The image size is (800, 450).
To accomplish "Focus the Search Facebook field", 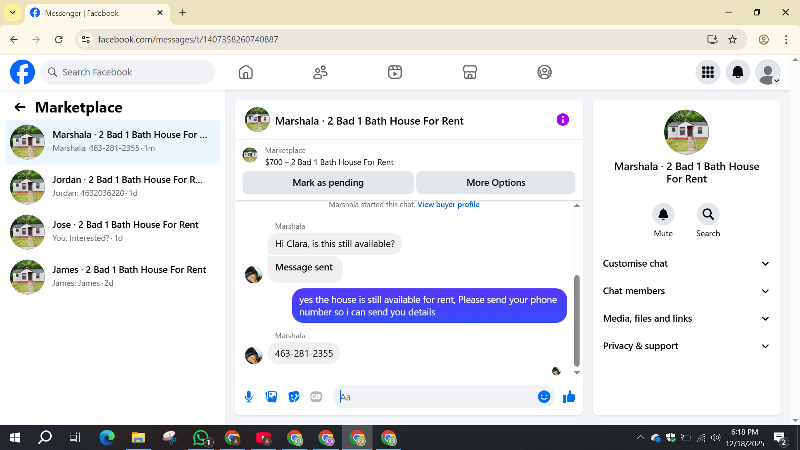I will (x=127, y=72).
